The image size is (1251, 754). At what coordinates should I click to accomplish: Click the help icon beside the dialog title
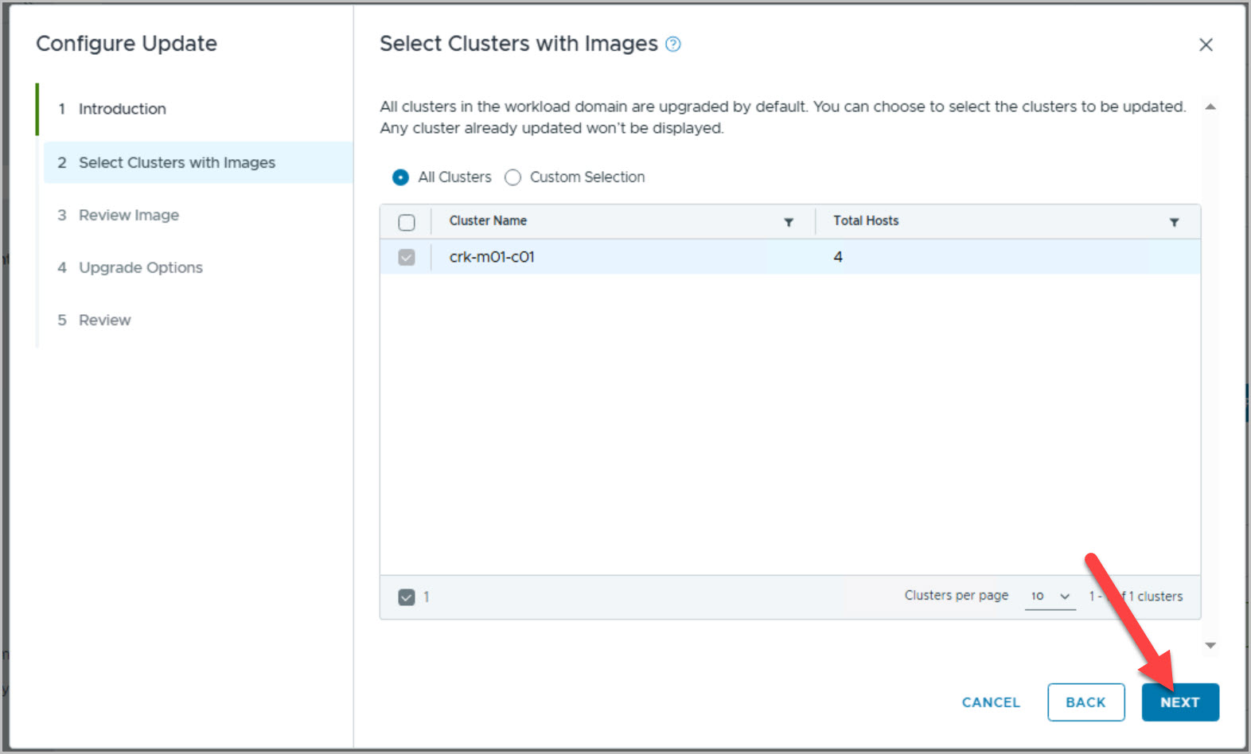[x=673, y=45]
